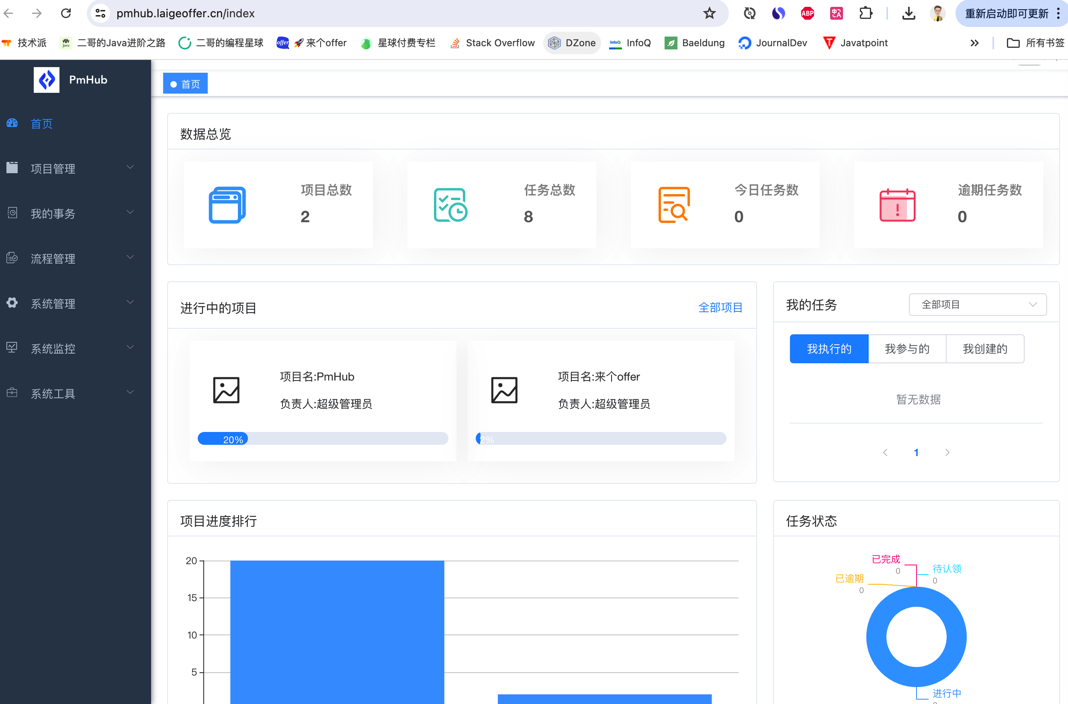Viewport: 1068px width, 704px height.
Task: Click the 项目管理 folder icon
Action: tap(12, 168)
